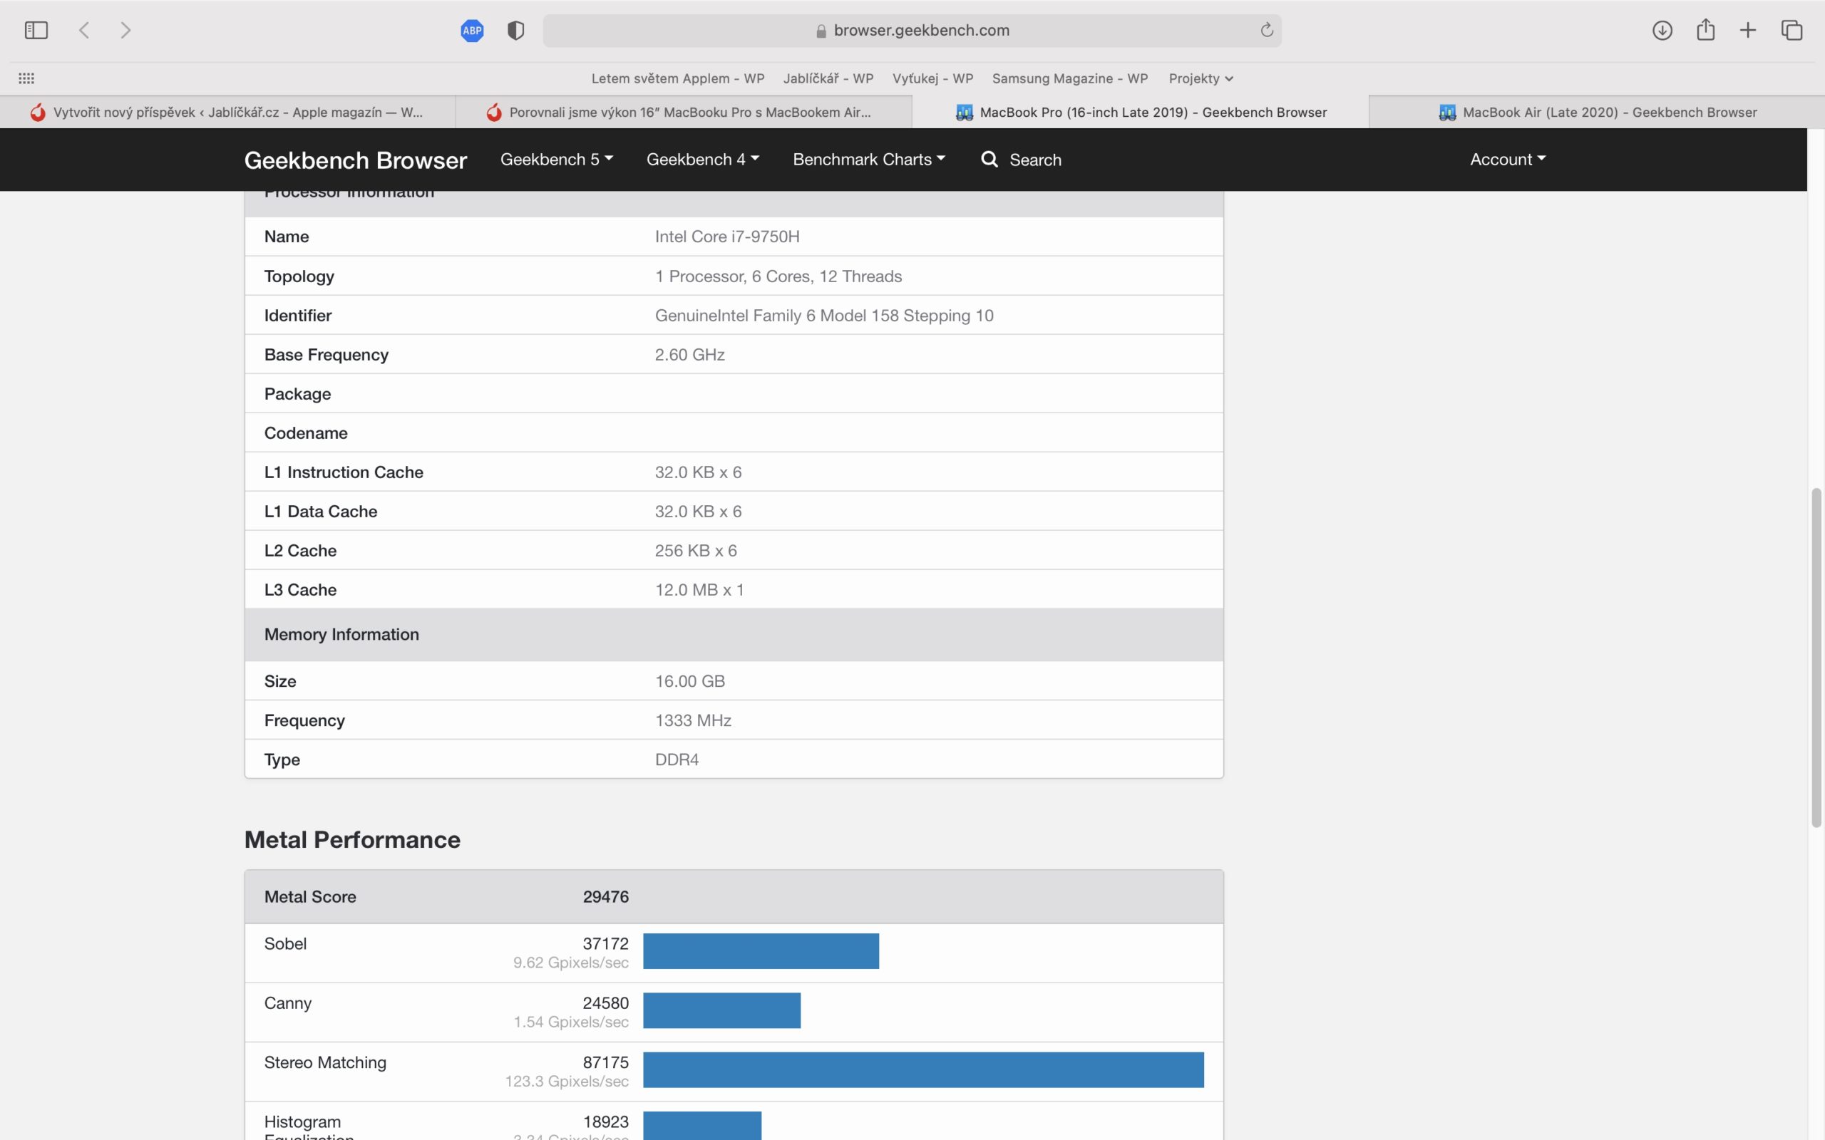Open the share icon

pos(1706,29)
